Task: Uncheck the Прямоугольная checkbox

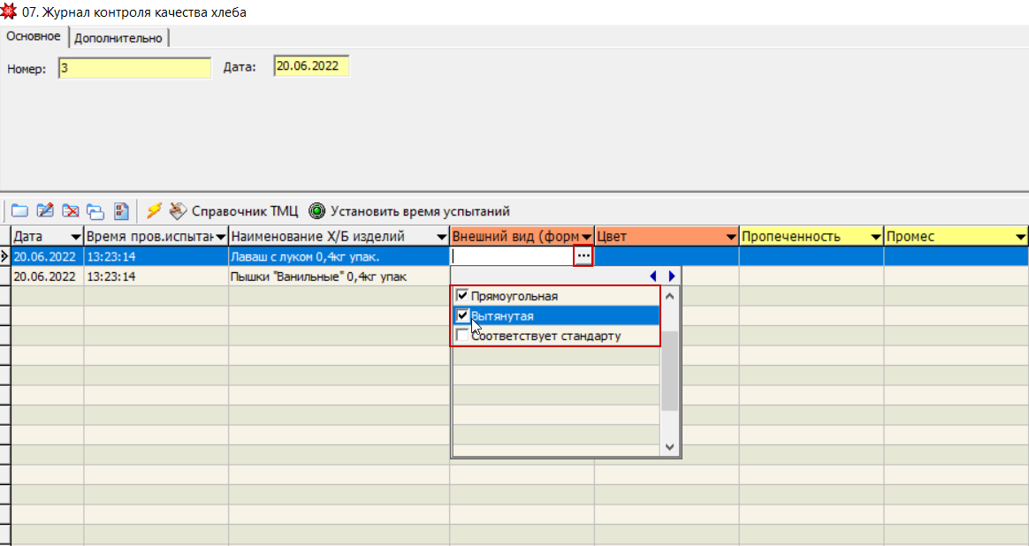Action: (x=461, y=296)
